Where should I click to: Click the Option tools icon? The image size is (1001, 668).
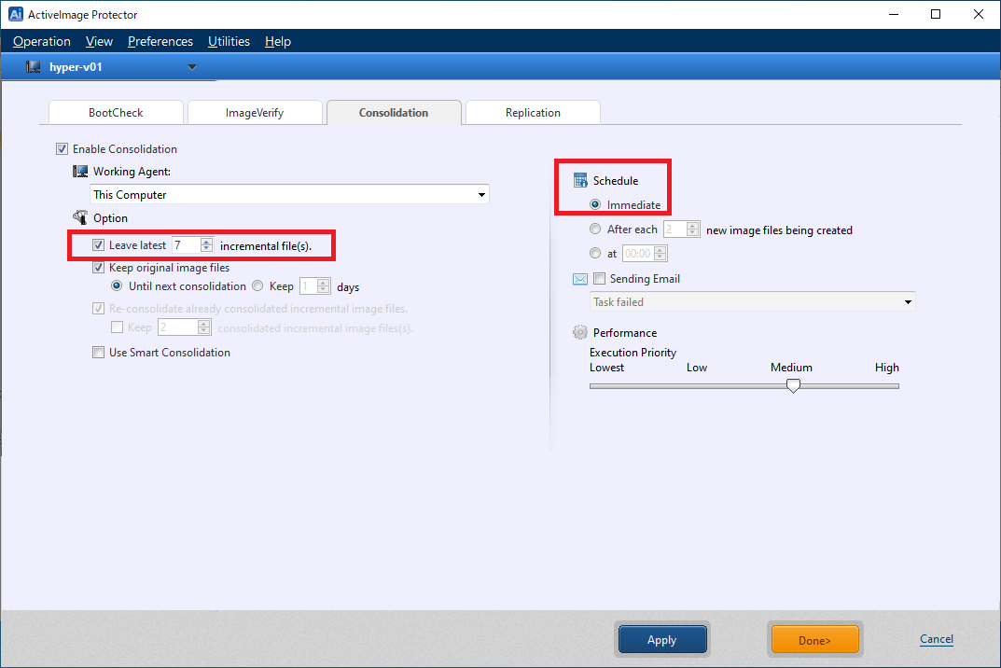tap(80, 217)
